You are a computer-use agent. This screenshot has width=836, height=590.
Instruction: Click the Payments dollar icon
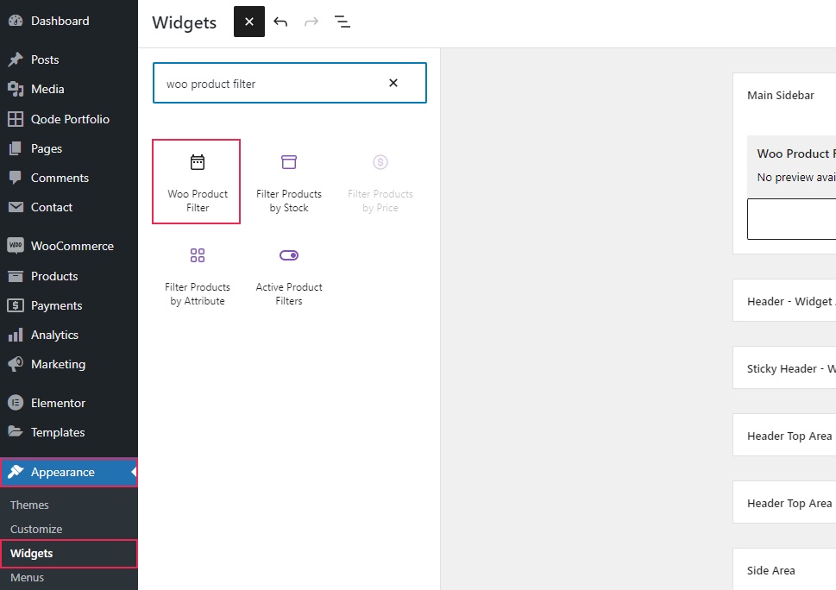click(x=16, y=305)
